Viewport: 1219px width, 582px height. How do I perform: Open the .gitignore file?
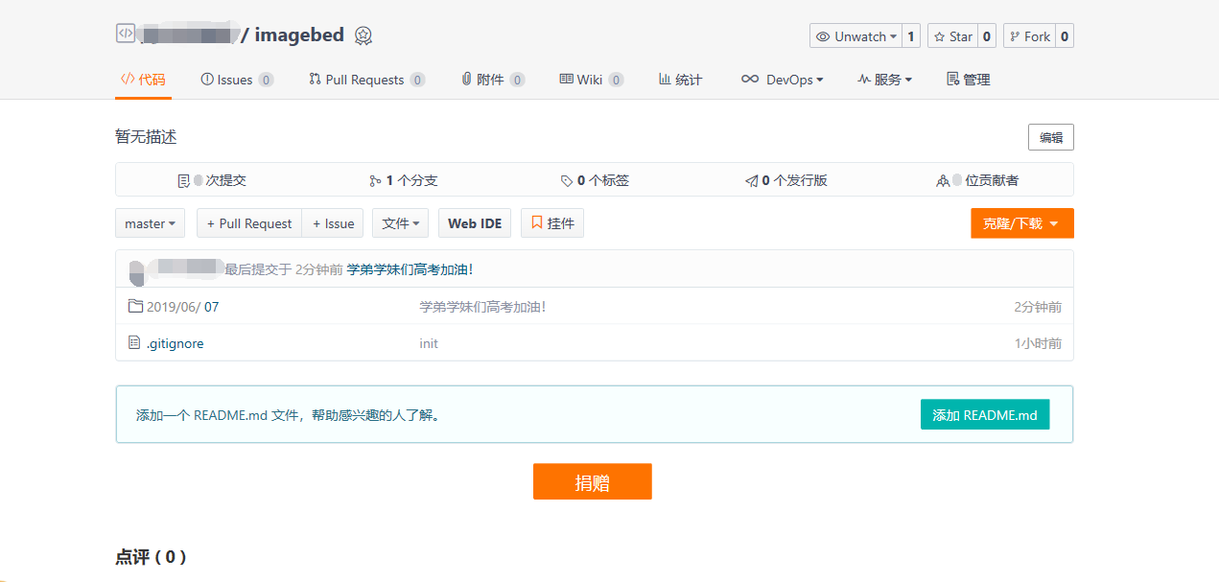tap(174, 342)
